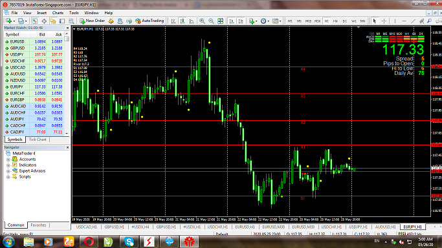Open the Indicators list icon

point(251,21)
